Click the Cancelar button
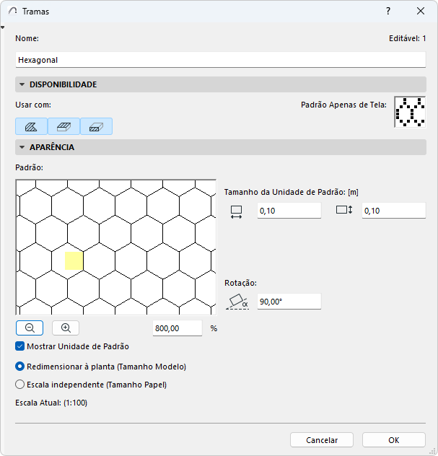 click(x=322, y=440)
